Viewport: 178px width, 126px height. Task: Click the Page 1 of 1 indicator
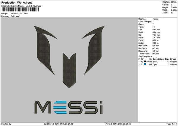click(172, 124)
